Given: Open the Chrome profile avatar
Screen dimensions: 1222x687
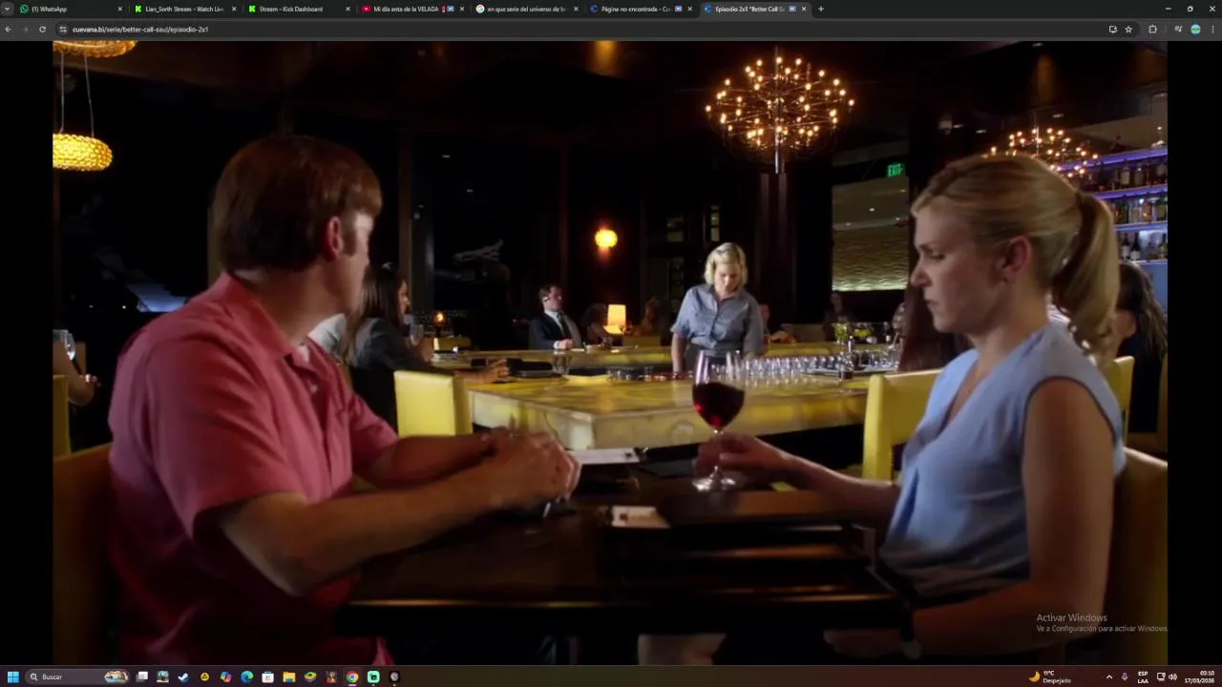Looking at the screenshot, I should pyautogui.click(x=1195, y=30).
